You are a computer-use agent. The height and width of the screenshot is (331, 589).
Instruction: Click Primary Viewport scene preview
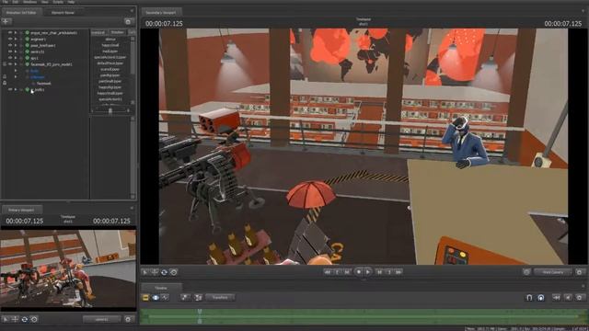[68, 268]
